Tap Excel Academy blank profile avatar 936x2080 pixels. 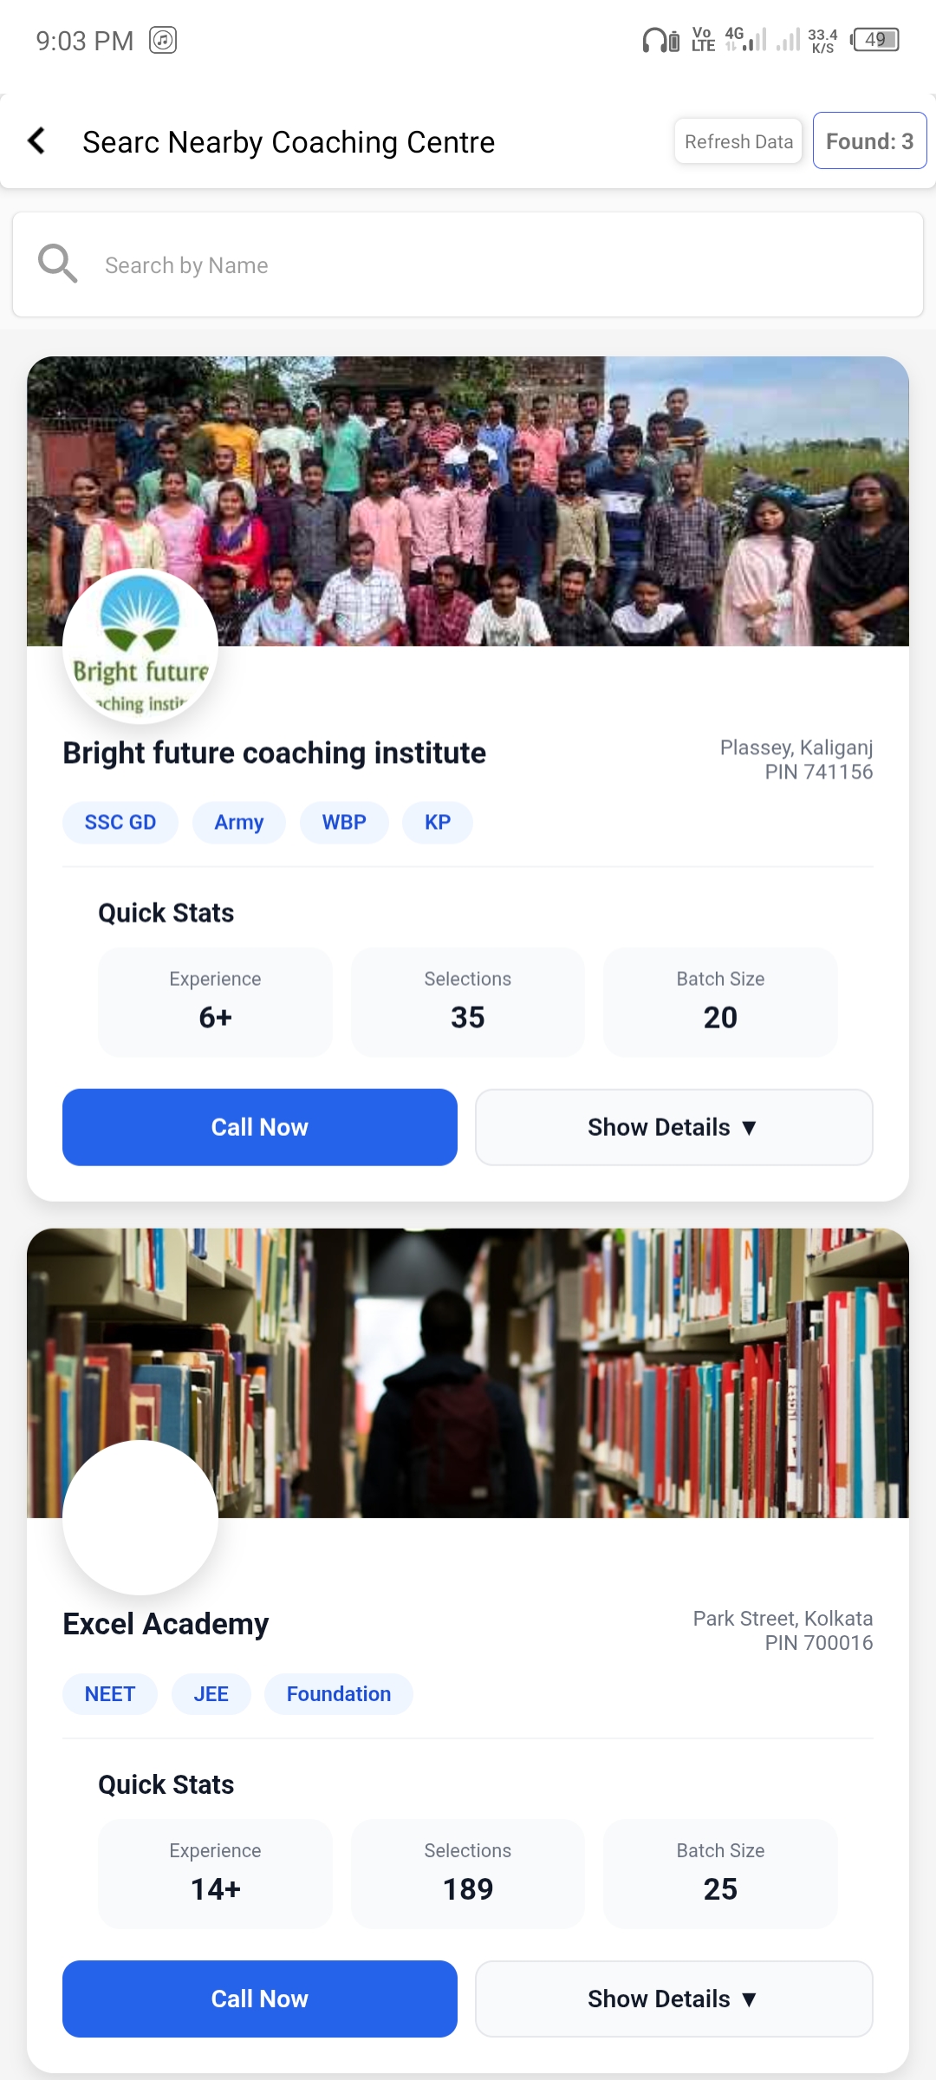[x=140, y=1517]
